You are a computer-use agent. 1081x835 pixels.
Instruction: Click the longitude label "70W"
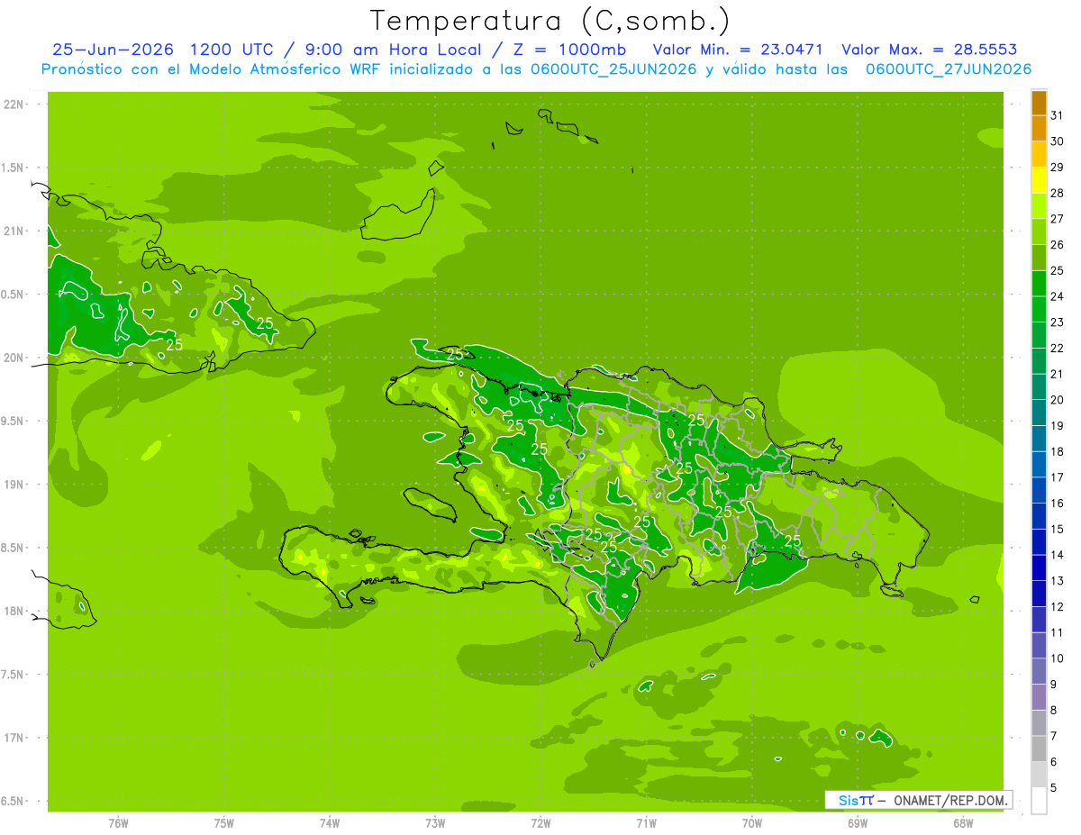click(x=752, y=823)
